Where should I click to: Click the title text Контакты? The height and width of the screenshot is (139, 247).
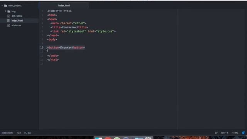68,27
